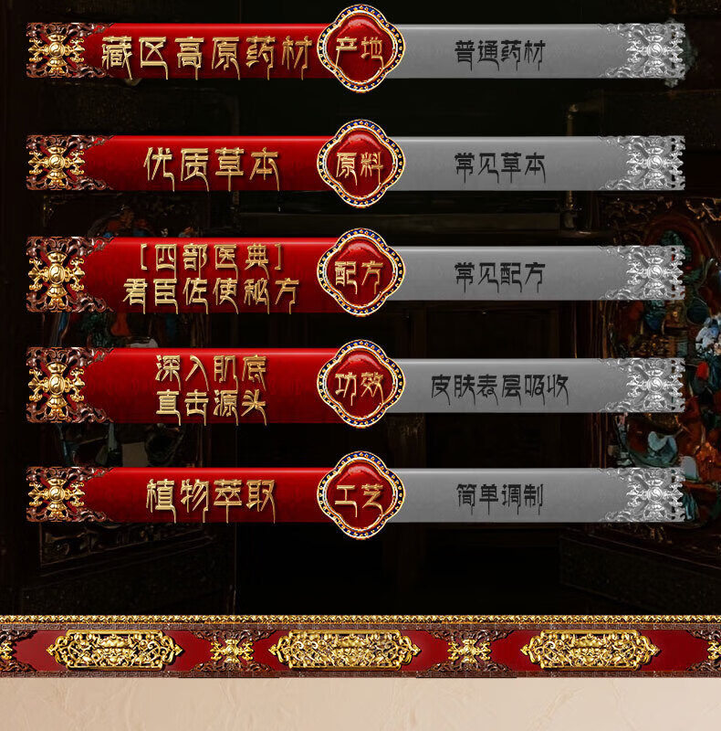721x731 pixels.
Task: Click the 工艺 red medallion badge
Action: pyautogui.click(x=360, y=494)
